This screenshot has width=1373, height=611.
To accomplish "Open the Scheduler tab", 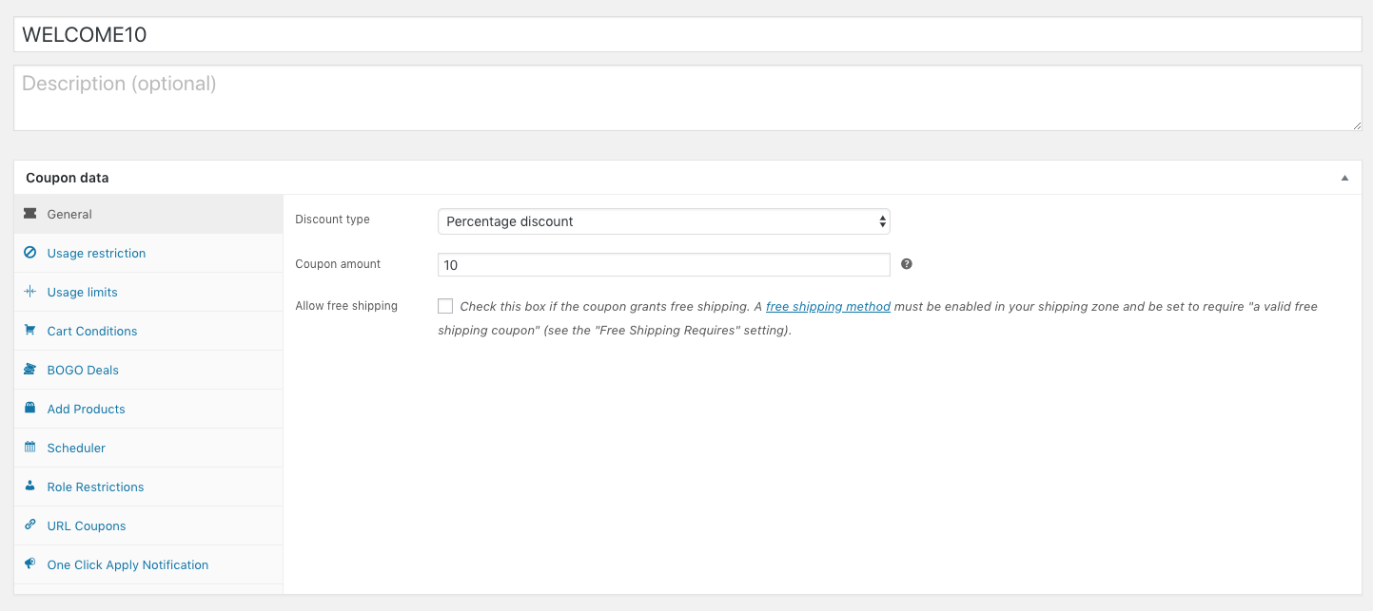I will 76,449.
